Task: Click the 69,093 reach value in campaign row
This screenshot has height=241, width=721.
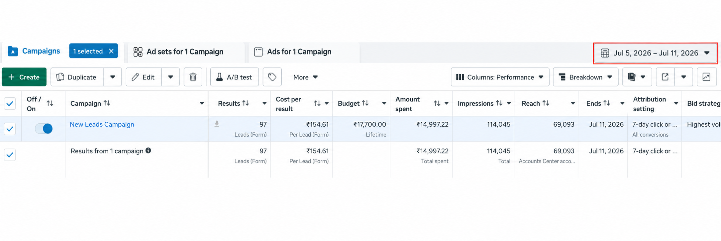Action: pos(564,124)
